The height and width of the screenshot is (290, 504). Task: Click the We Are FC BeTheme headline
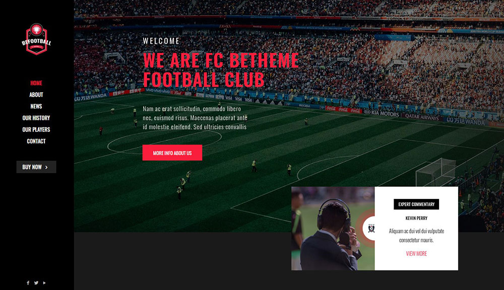point(221,69)
